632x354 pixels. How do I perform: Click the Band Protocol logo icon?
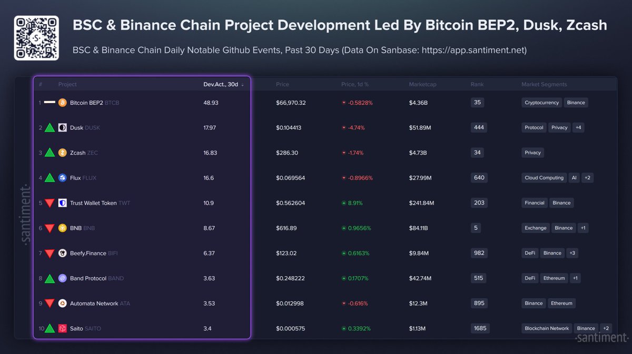coord(62,278)
